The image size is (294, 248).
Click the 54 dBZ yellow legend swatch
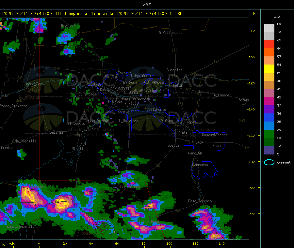269,69
